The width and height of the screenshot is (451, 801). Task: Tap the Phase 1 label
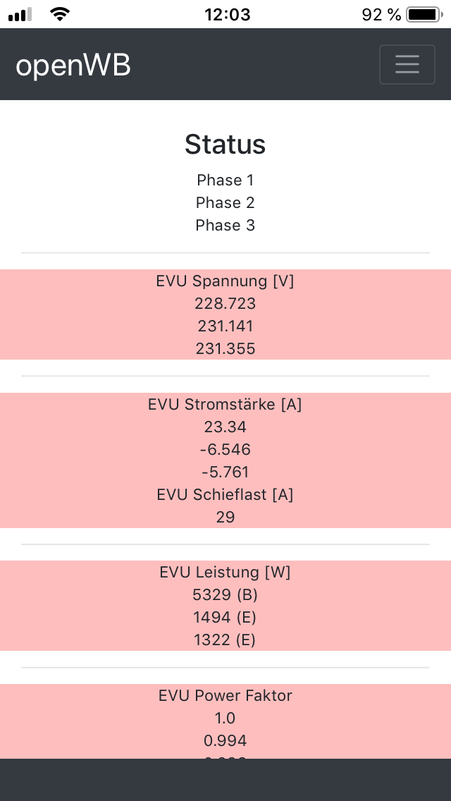click(225, 181)
